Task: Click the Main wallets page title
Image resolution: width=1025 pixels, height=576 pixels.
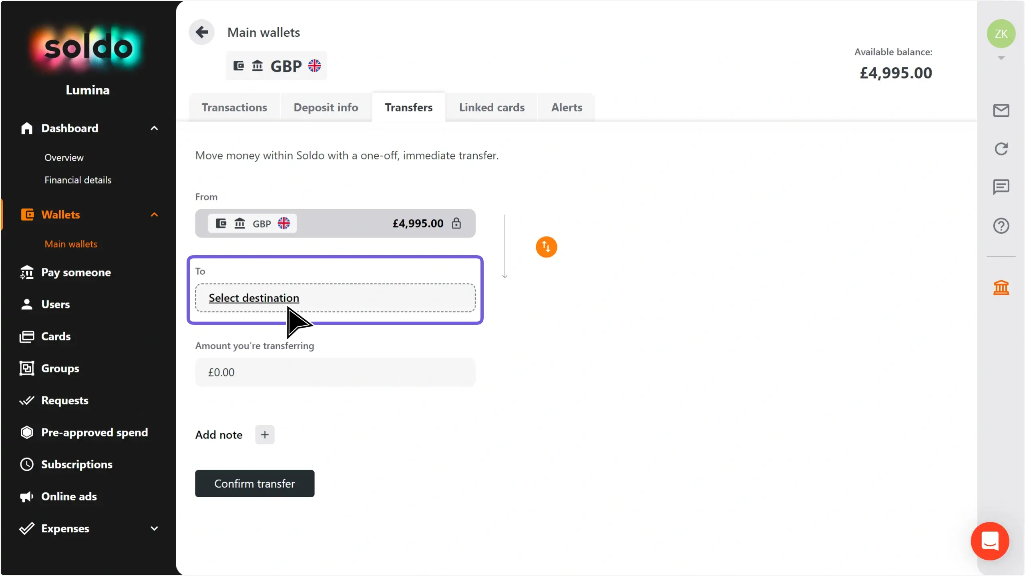Action: [x=263, y=32]
